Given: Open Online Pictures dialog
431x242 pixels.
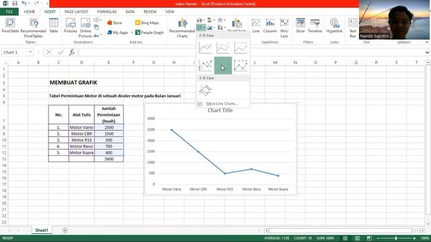Looking at the screenshot, I should [x=86, y=28].
